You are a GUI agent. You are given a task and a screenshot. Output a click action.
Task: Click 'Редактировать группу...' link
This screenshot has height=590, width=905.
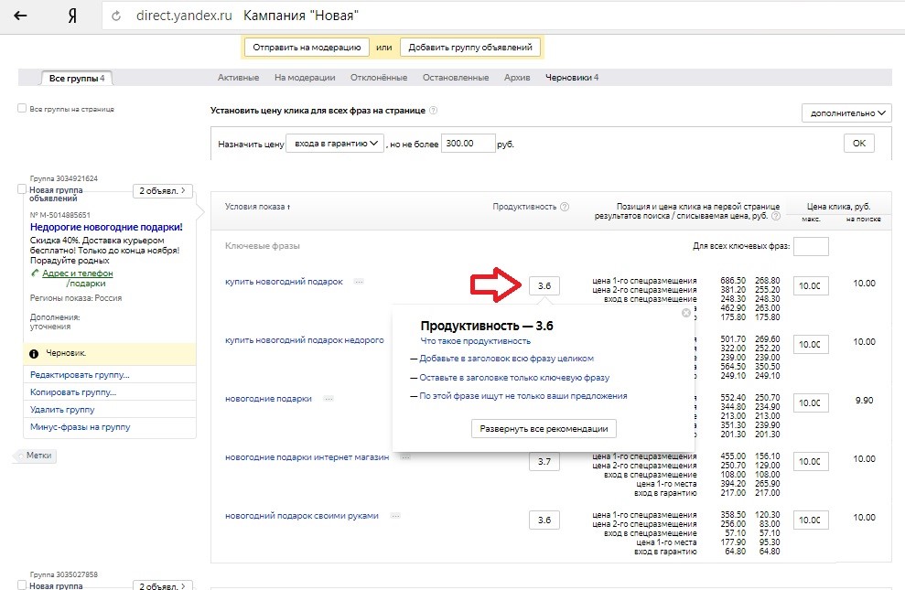click(x=80, y=375)
